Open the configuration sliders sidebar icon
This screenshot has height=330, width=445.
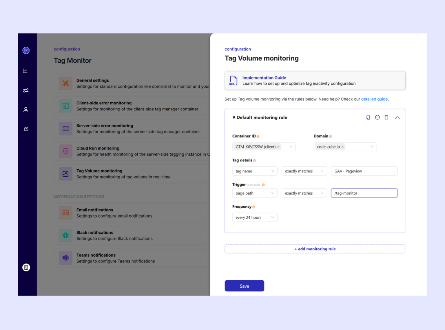(x=26, y=90)
